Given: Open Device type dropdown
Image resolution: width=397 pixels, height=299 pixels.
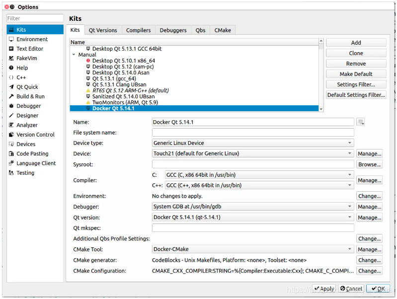Looking at the screenshot, I should point(253,143).
